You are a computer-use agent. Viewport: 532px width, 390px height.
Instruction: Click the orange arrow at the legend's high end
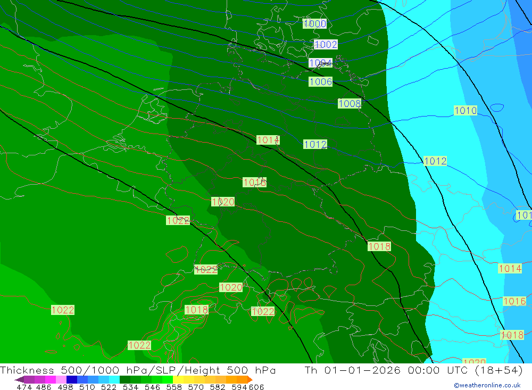click(250, 379)
